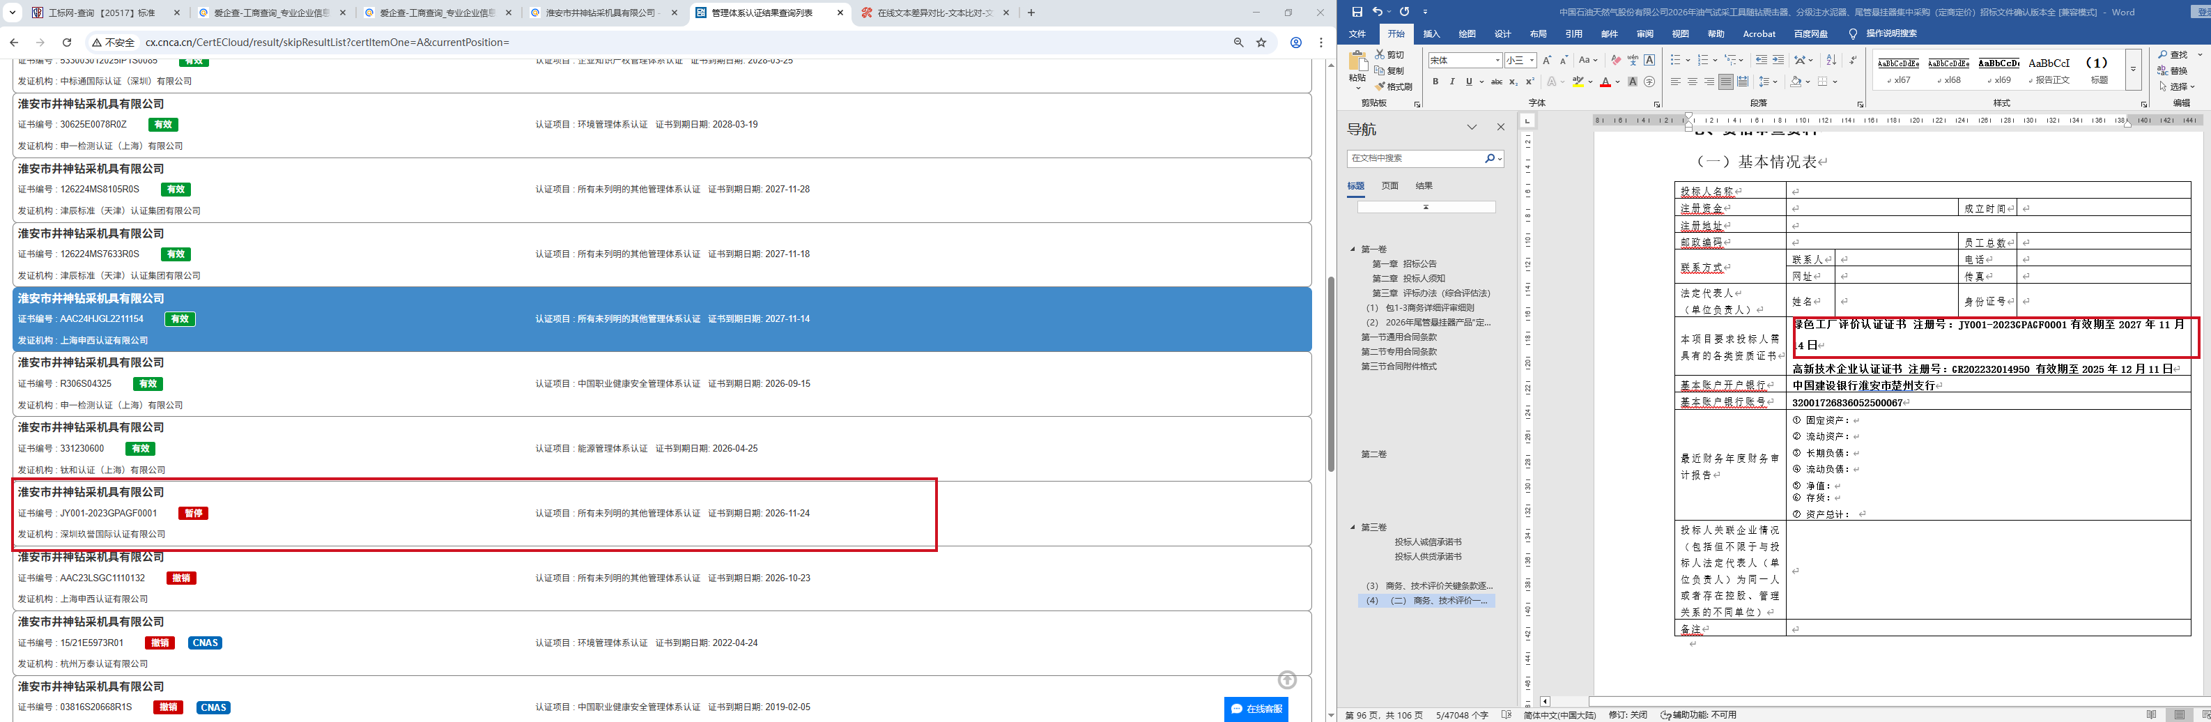Open the 文件 menu in Word

1357,34
